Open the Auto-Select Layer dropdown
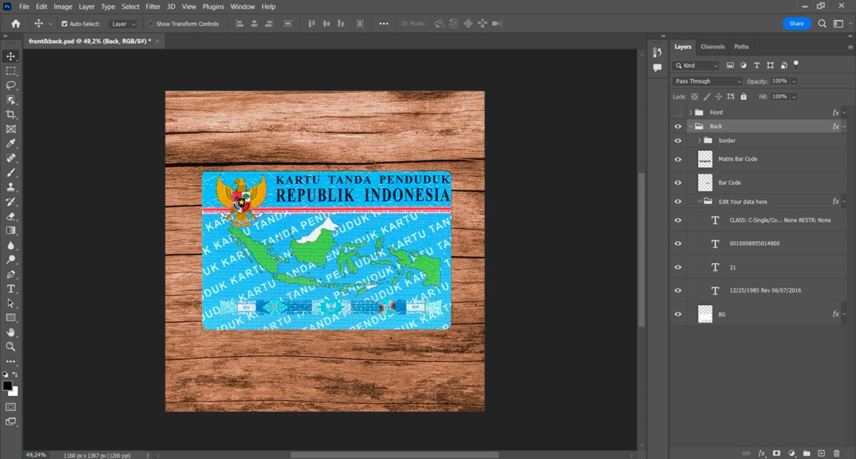This screenshot has width=856, height=459. [x=123, y=24]
